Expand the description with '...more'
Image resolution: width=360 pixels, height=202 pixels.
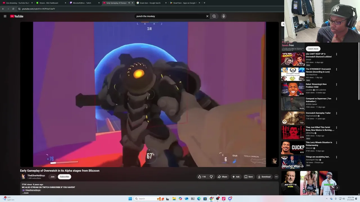[26, 193]
